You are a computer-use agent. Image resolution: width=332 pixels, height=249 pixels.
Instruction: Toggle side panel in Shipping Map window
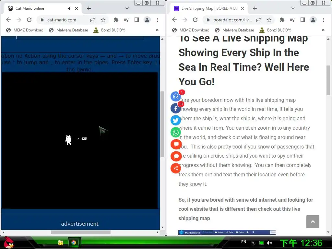(303, 20)
